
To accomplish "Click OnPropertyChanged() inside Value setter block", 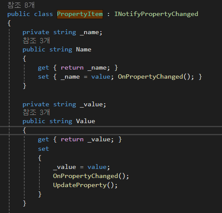I will coord(91,176).
